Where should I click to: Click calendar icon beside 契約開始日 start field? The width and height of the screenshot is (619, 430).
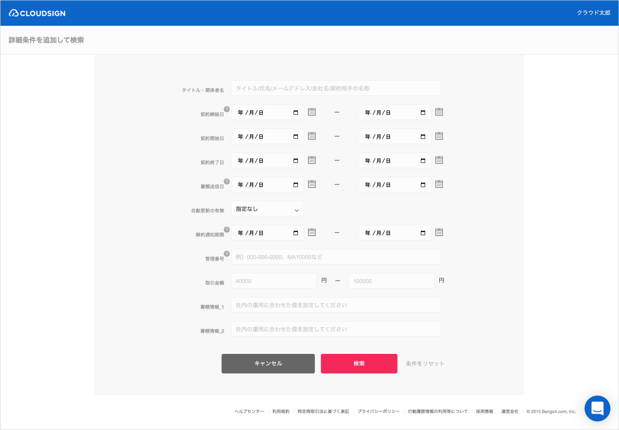312,136
